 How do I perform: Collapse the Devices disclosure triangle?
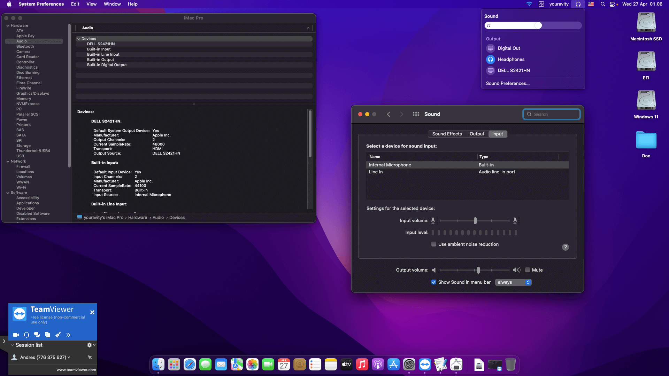click(x=79, y=39)
